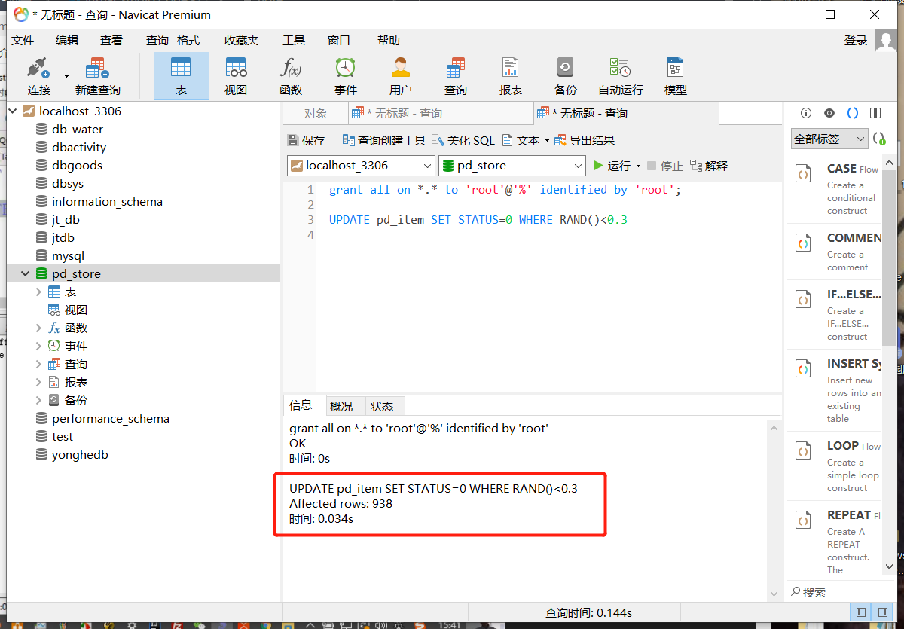This screenshot has width=904, height=629.
Task: Open the 窗口 (Window) menu
Action: (x=339, y=41)
